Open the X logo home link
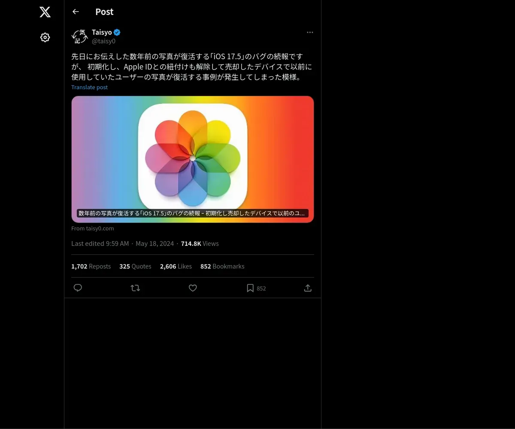Screen dimensions: 515x429 pyautogui.click(x=45, y=12)
